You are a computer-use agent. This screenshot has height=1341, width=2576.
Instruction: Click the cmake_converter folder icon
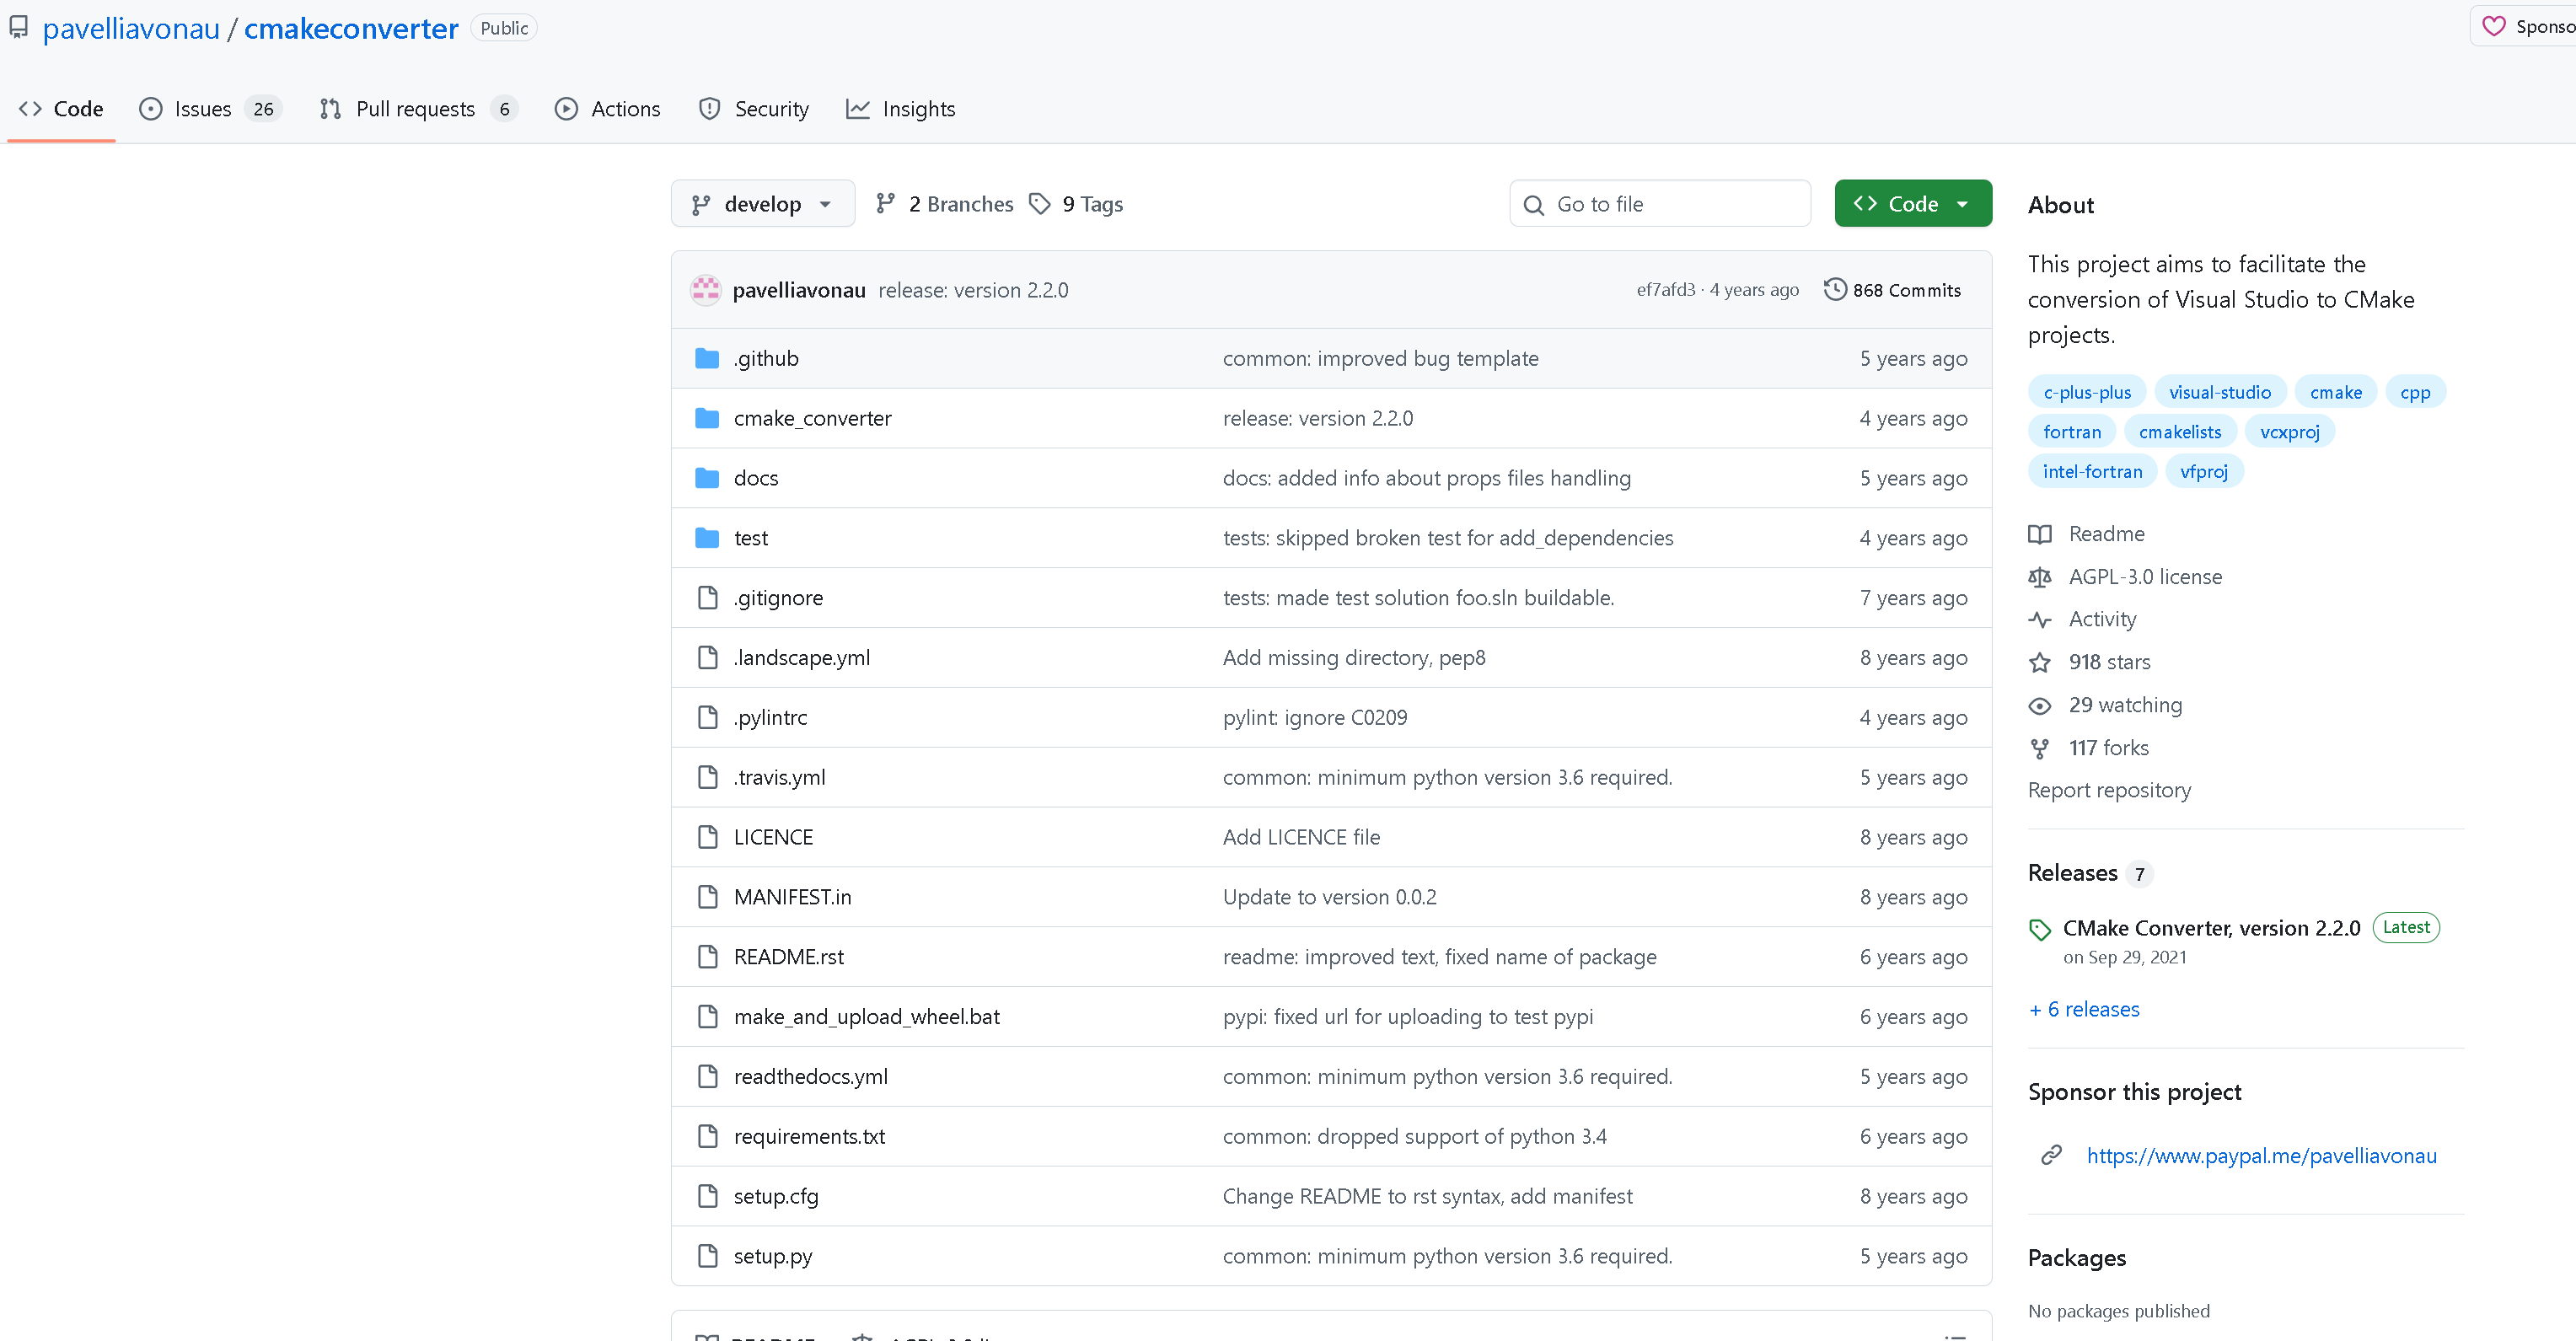coord(707,418)
